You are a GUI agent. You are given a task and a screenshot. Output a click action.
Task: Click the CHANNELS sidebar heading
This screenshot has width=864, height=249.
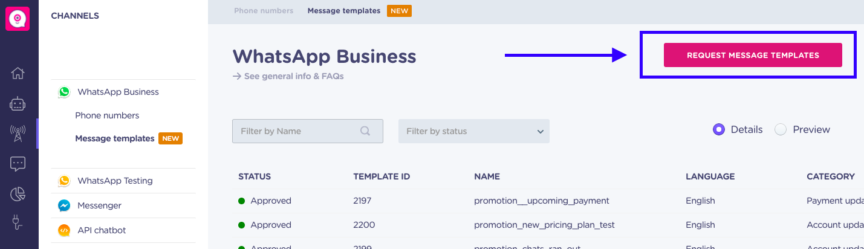(75, 16)
